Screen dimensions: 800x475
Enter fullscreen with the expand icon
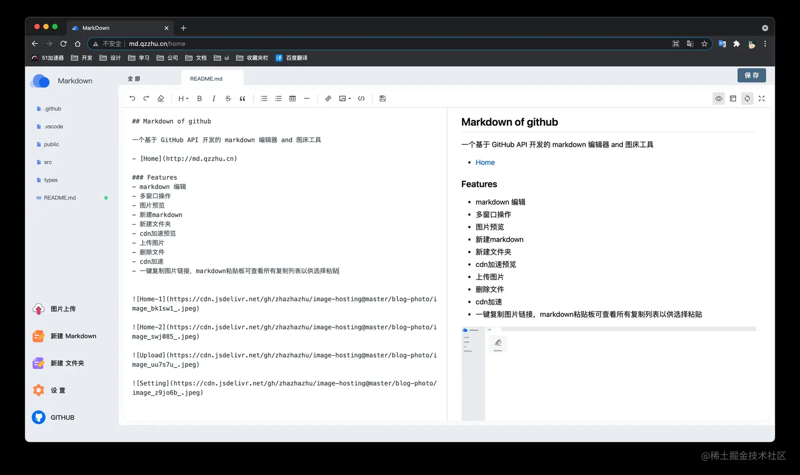(761, 98)
